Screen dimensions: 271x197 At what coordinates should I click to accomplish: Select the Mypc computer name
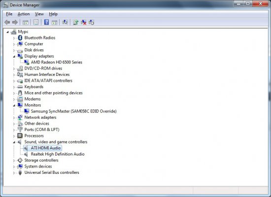[23, 32]
